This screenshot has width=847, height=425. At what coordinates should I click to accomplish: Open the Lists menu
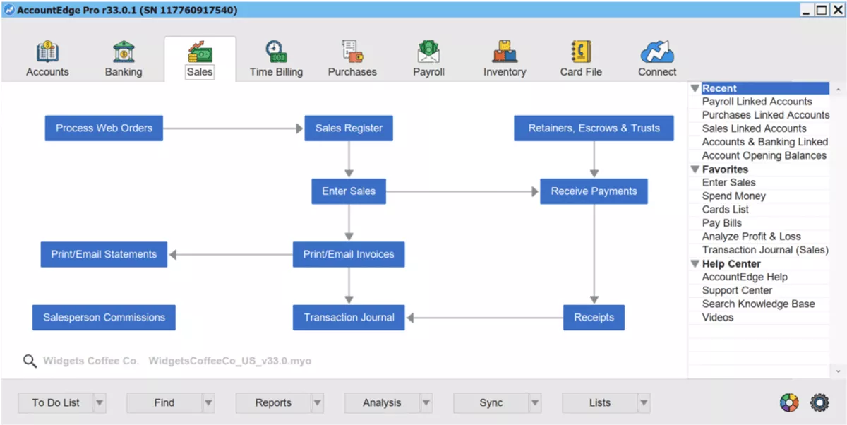(x=599, y=402)
